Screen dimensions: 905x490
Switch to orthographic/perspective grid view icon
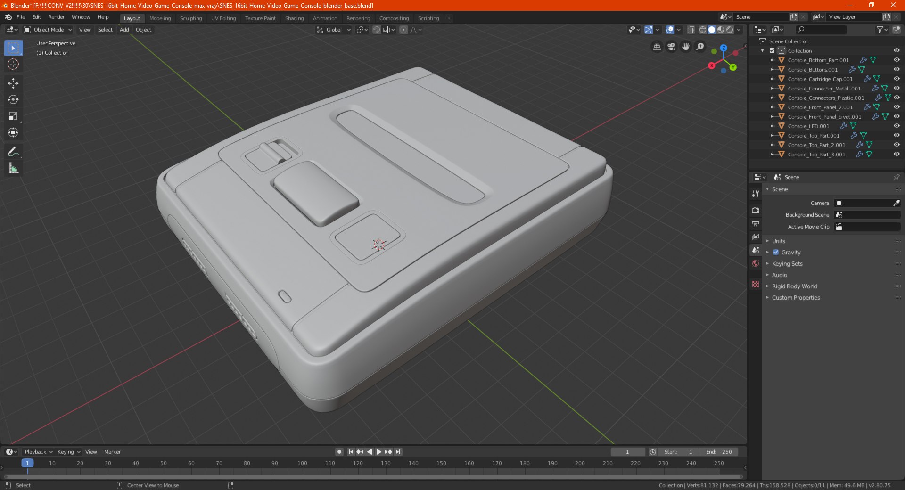pos(657,47)
